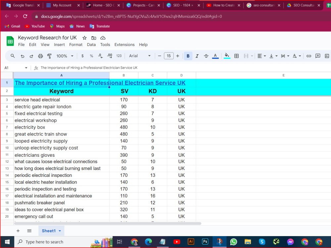Open Sheet1 tab options arrow
This screenshot has height=248, width=331.
pyautogui.click(x=60, y=231)
